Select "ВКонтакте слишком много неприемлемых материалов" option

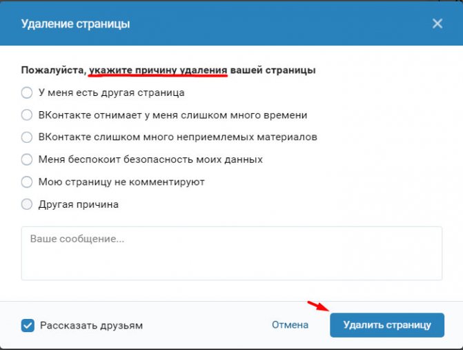27,137
